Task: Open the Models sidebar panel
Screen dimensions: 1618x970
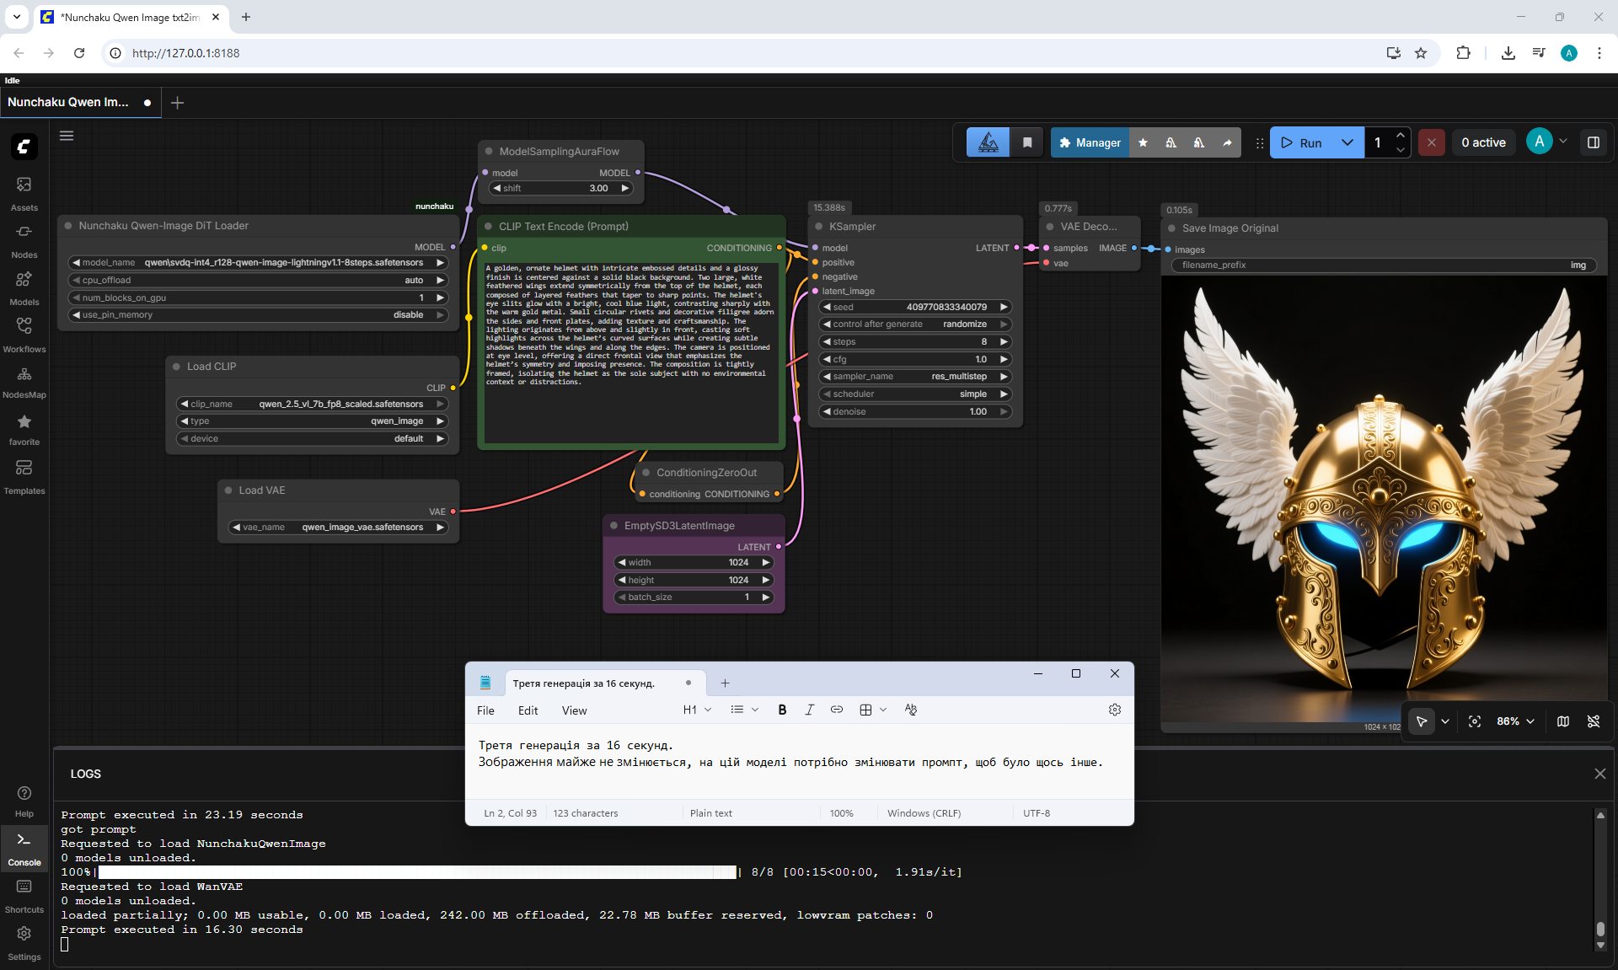Action: click(24, 288)
